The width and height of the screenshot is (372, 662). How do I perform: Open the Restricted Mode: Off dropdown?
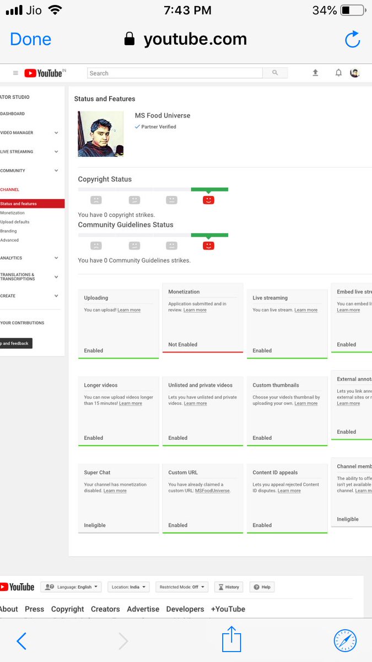pos(182,587)
